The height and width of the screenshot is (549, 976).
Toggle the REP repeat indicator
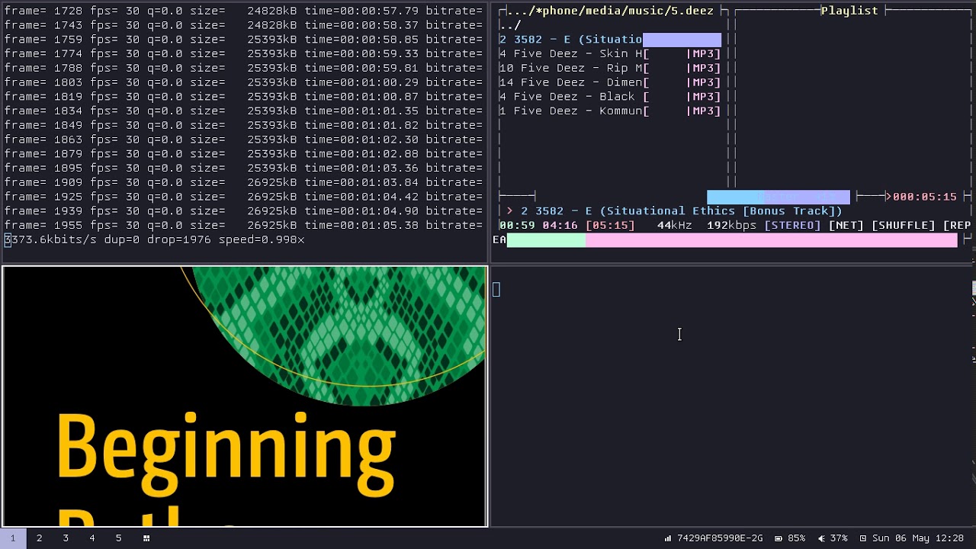pos(957,226)
